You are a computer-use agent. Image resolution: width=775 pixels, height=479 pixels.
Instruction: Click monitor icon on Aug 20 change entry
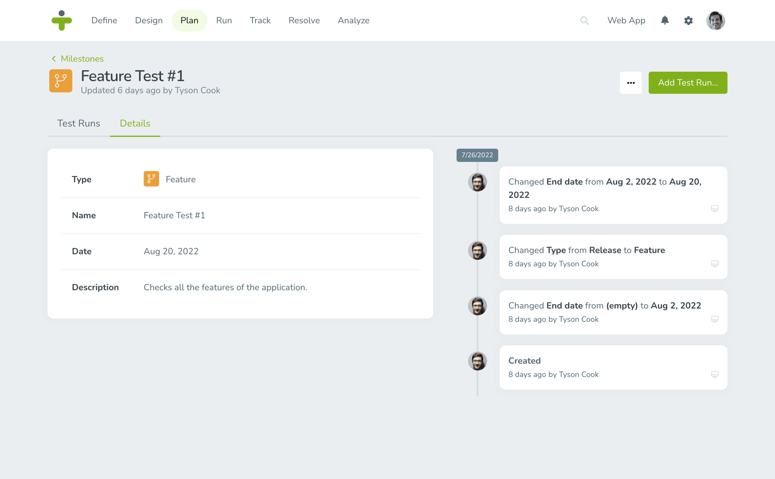click(715, 209)
